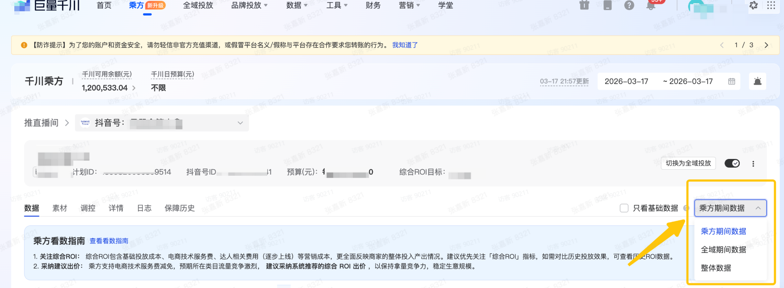Image resolution: width=784 pixels, height=288 pixels.
Task: Open 全域投放 in top navigation
Action: pyautogui.click(x=198, y=5)
